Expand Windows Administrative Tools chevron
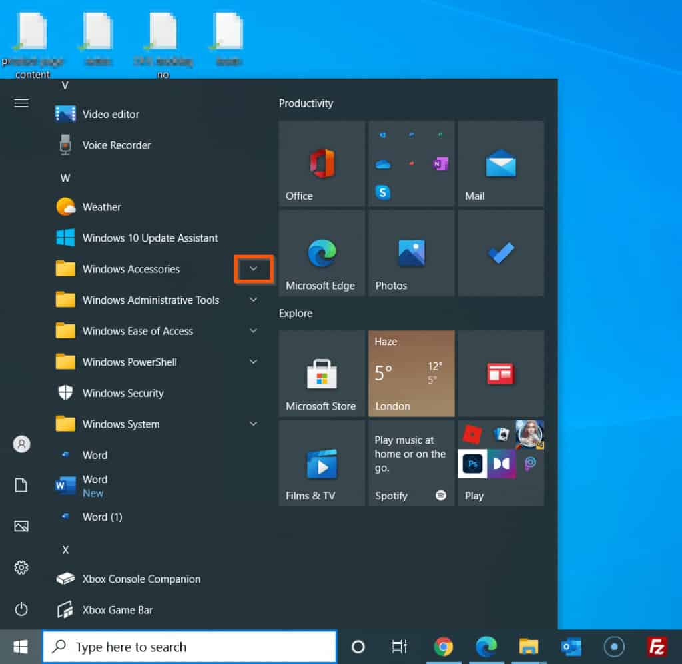Viewport: 682px width, 664px height. (x=254, y=300)
